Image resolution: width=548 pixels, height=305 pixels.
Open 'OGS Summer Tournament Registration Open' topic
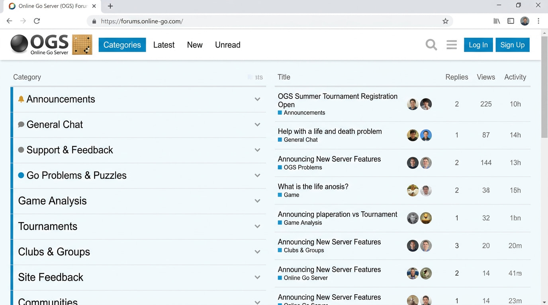[x=337, y=100]
